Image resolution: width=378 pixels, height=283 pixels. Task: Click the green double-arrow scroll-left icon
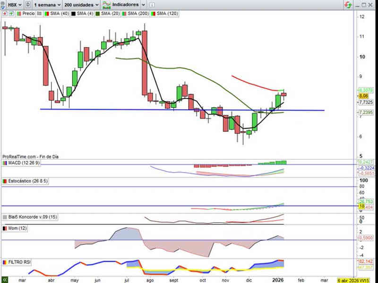tap(5, 279)
